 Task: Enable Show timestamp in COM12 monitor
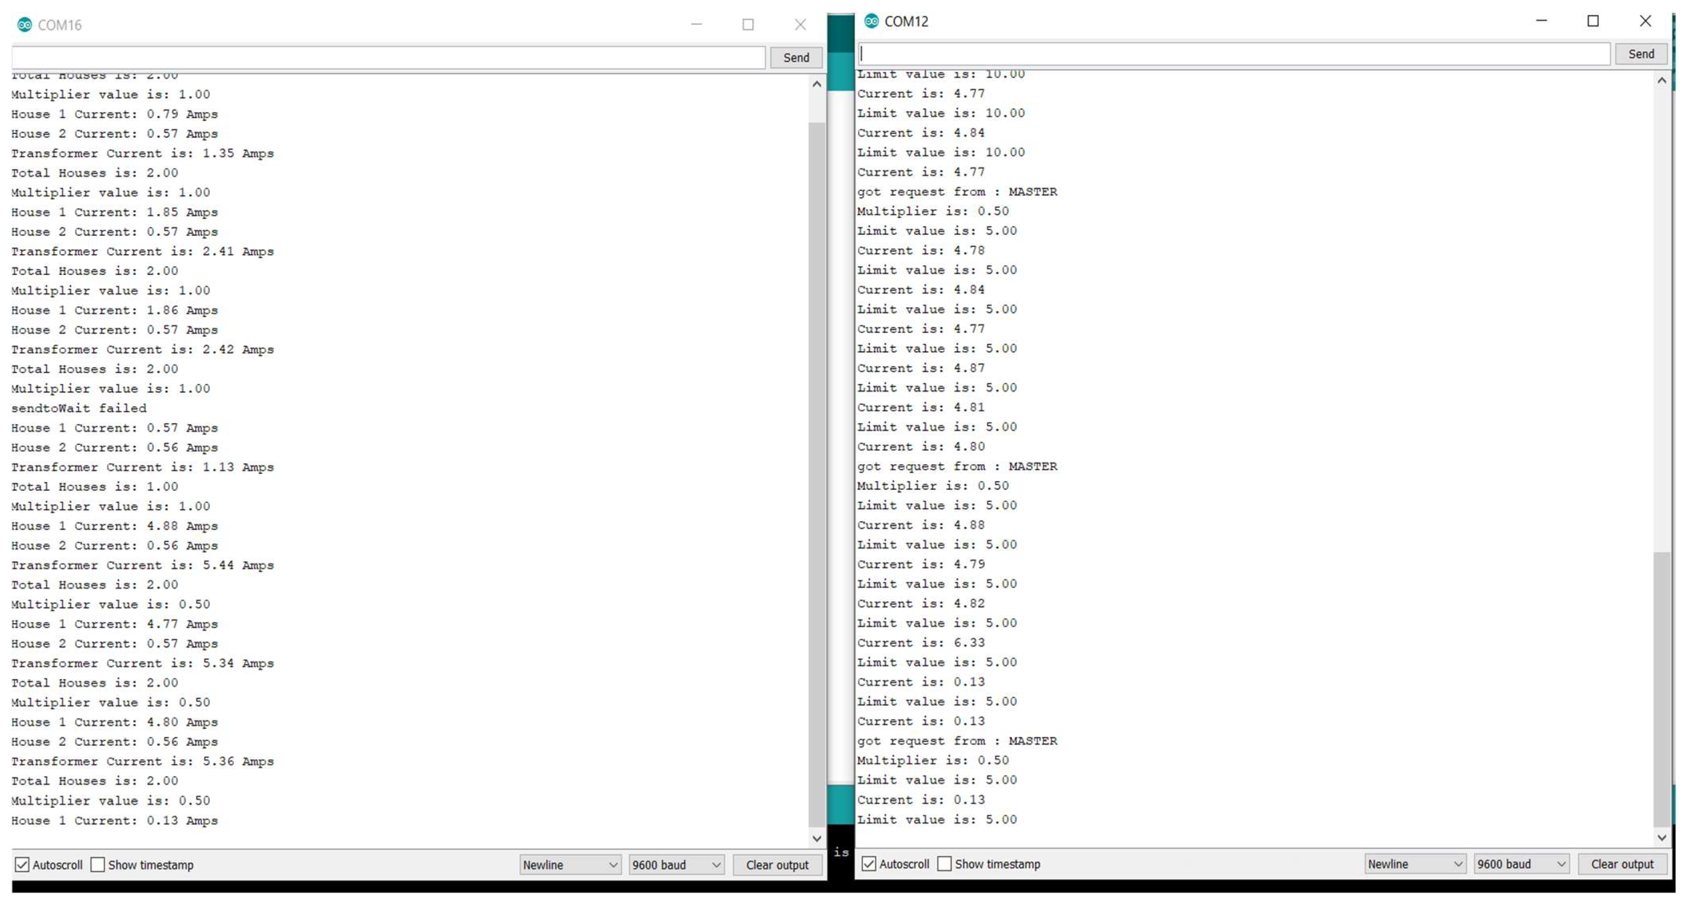coord(944,864)
